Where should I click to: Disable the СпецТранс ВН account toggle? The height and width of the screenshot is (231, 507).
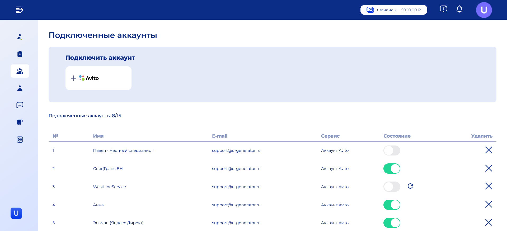392,169
